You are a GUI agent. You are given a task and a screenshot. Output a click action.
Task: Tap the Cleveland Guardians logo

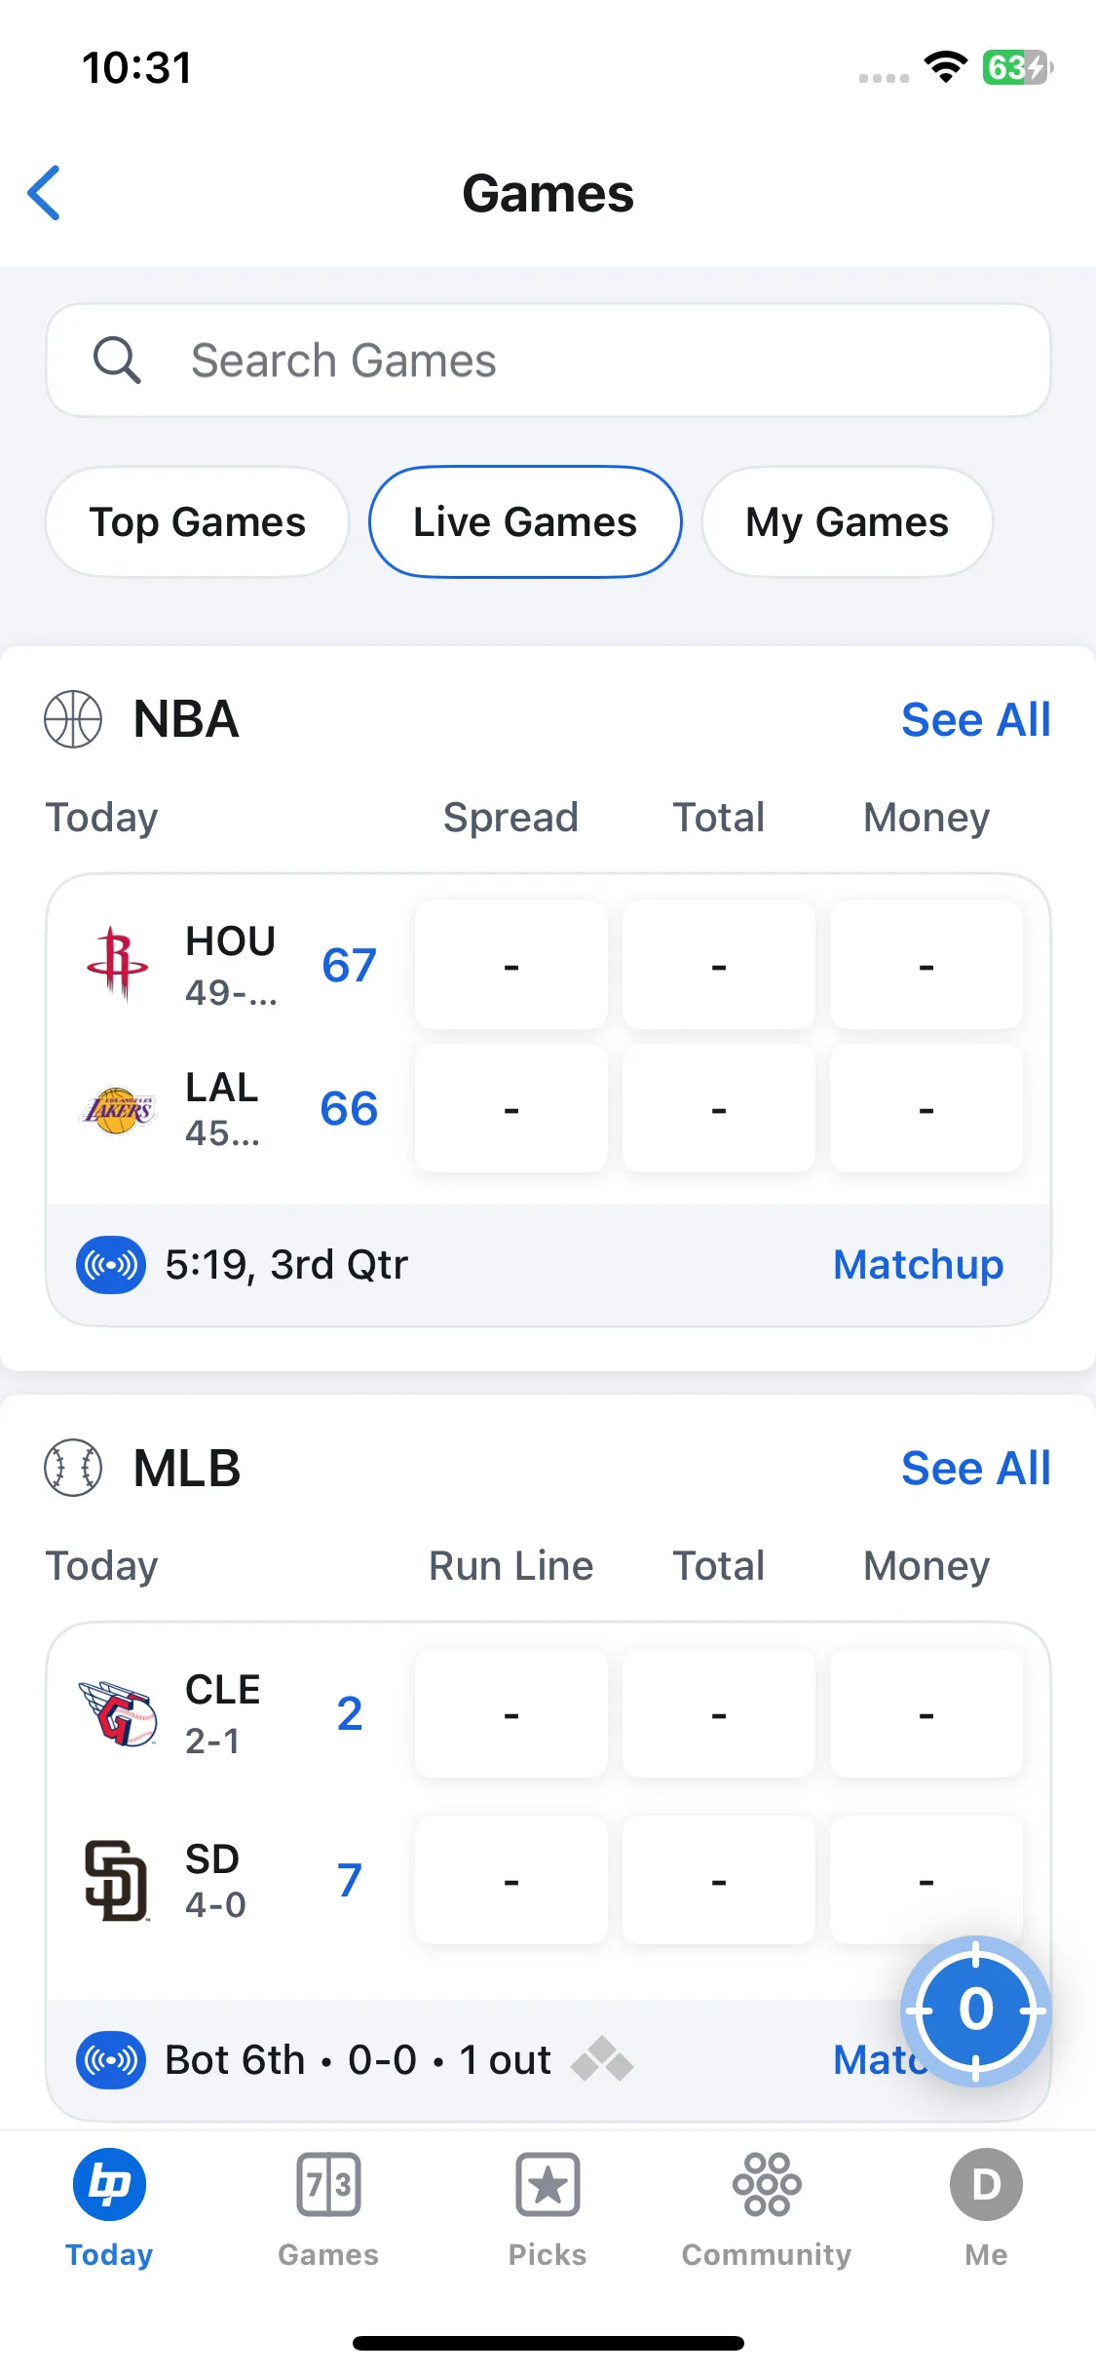118,1713
